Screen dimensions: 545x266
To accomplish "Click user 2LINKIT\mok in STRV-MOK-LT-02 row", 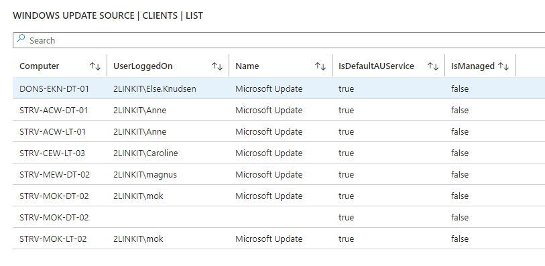I will [x=138, y=239].
